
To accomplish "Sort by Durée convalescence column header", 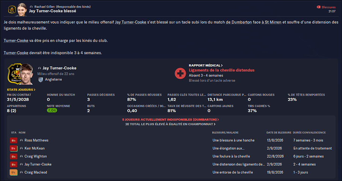I will point(309,133).
